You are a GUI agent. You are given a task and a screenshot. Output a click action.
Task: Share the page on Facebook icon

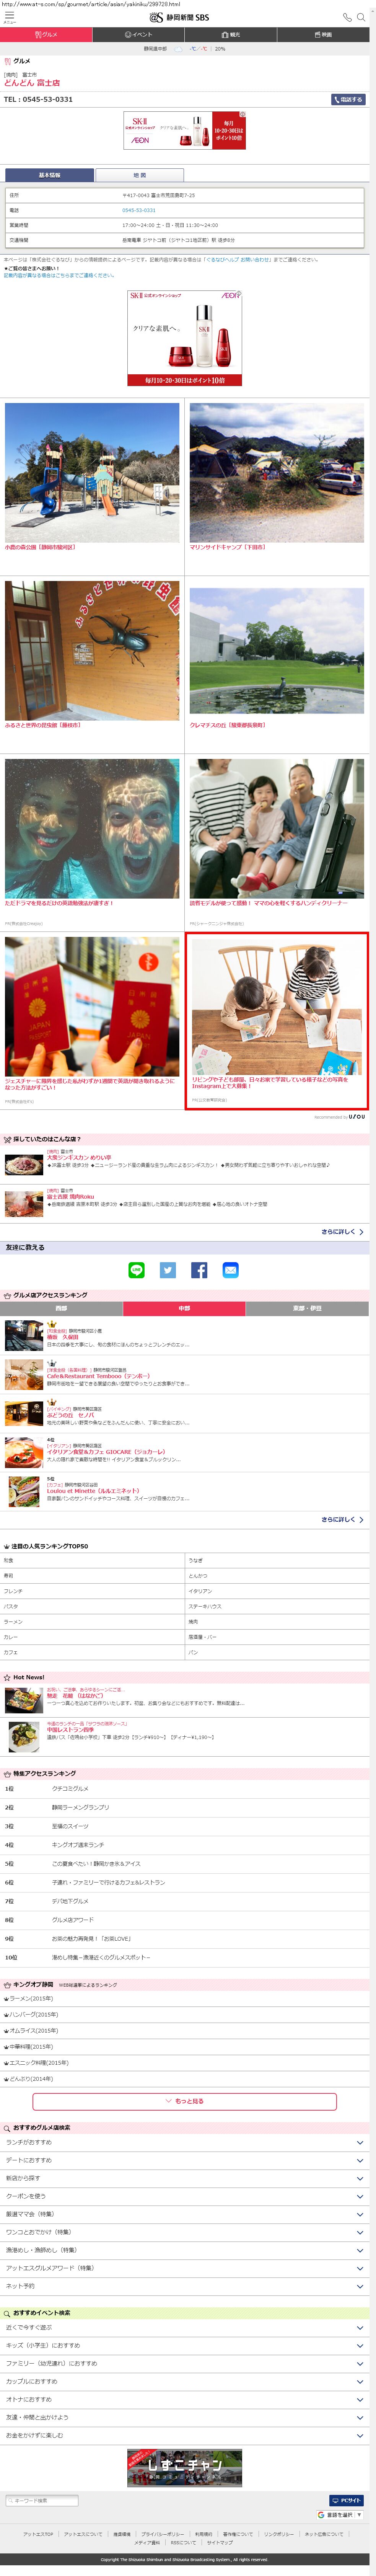click(199, 1270)
